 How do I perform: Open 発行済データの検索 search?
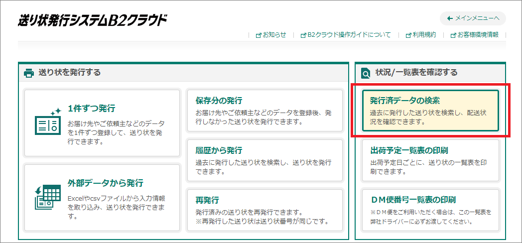point(430,111)
